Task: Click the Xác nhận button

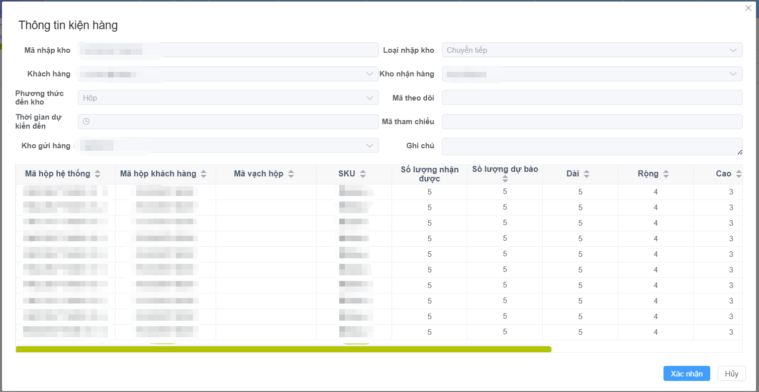Action: pos(686,373)
